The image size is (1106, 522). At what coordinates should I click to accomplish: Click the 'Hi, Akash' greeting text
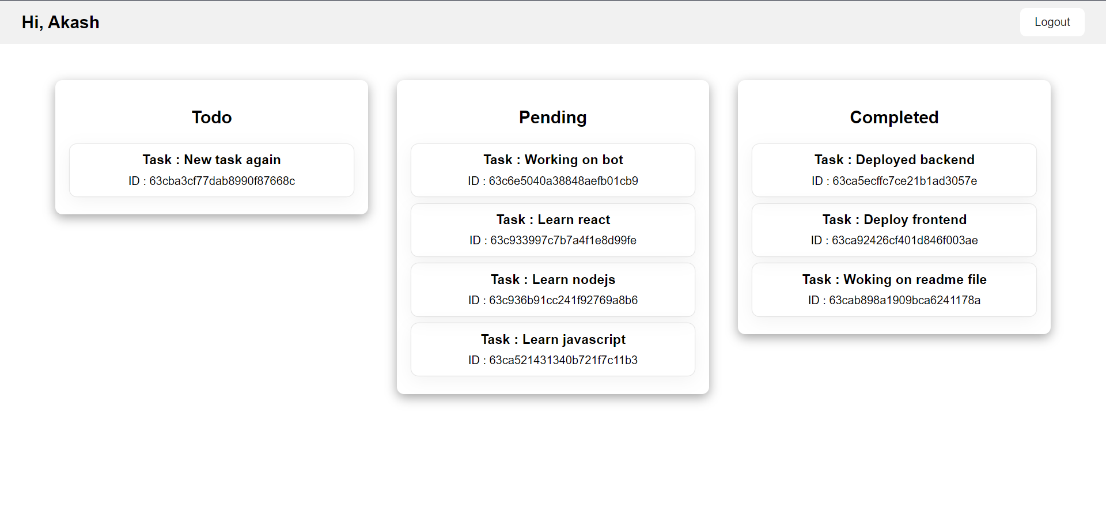pyautogui.click(x=60, y=22)
